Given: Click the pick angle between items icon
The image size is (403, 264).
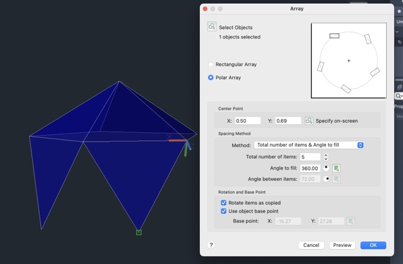Looking at the screenshot, I should tap(336, 179).
